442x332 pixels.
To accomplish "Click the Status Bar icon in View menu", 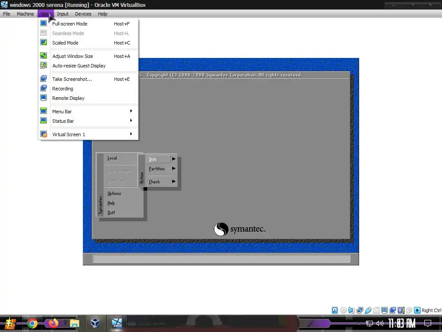I will (44, 121).
